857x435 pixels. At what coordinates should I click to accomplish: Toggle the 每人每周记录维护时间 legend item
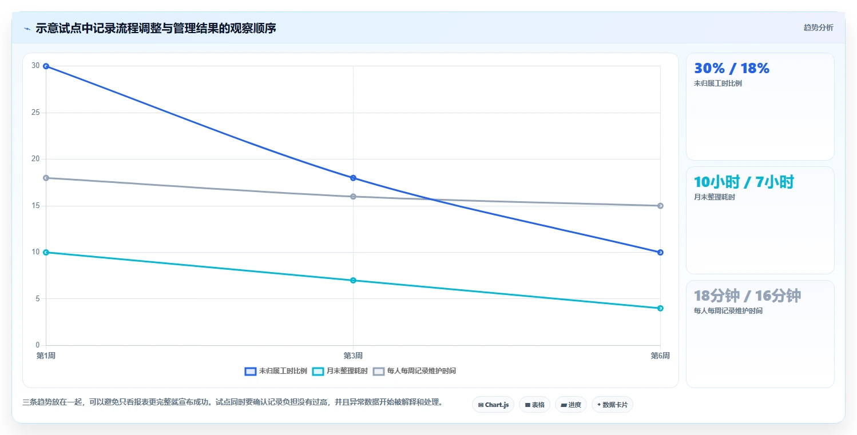pyautogui.click(x=414, y=371)
